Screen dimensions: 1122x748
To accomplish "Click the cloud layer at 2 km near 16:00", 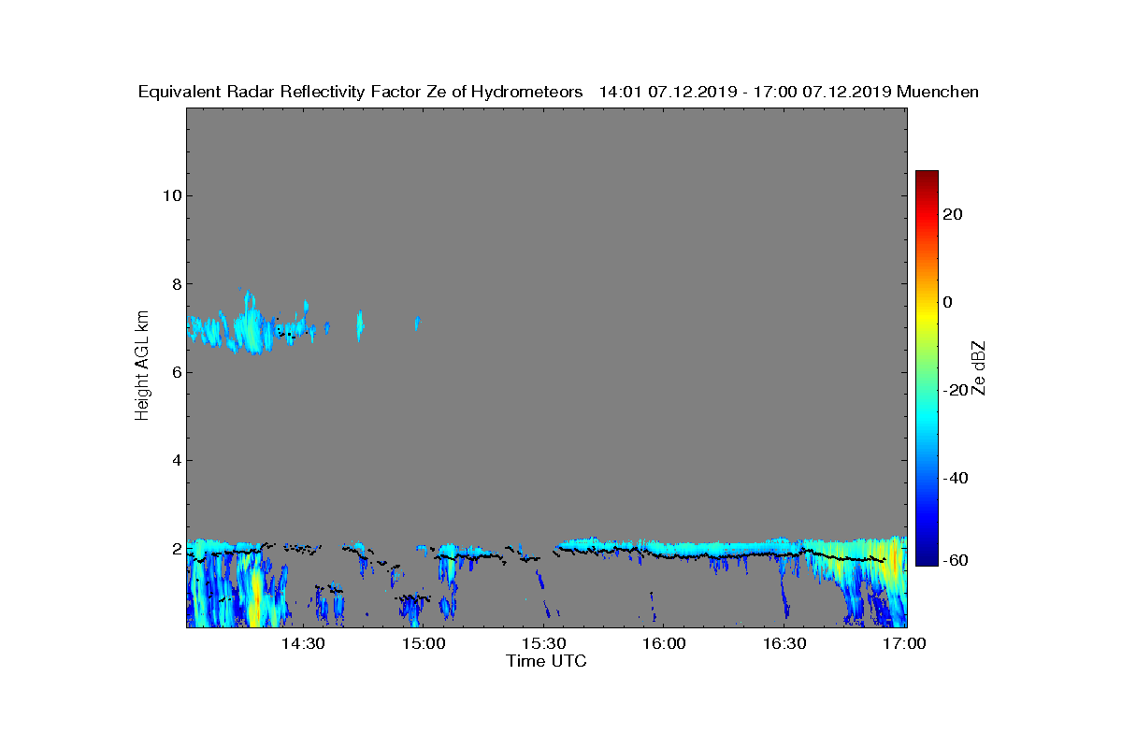I will coord(665,549).
